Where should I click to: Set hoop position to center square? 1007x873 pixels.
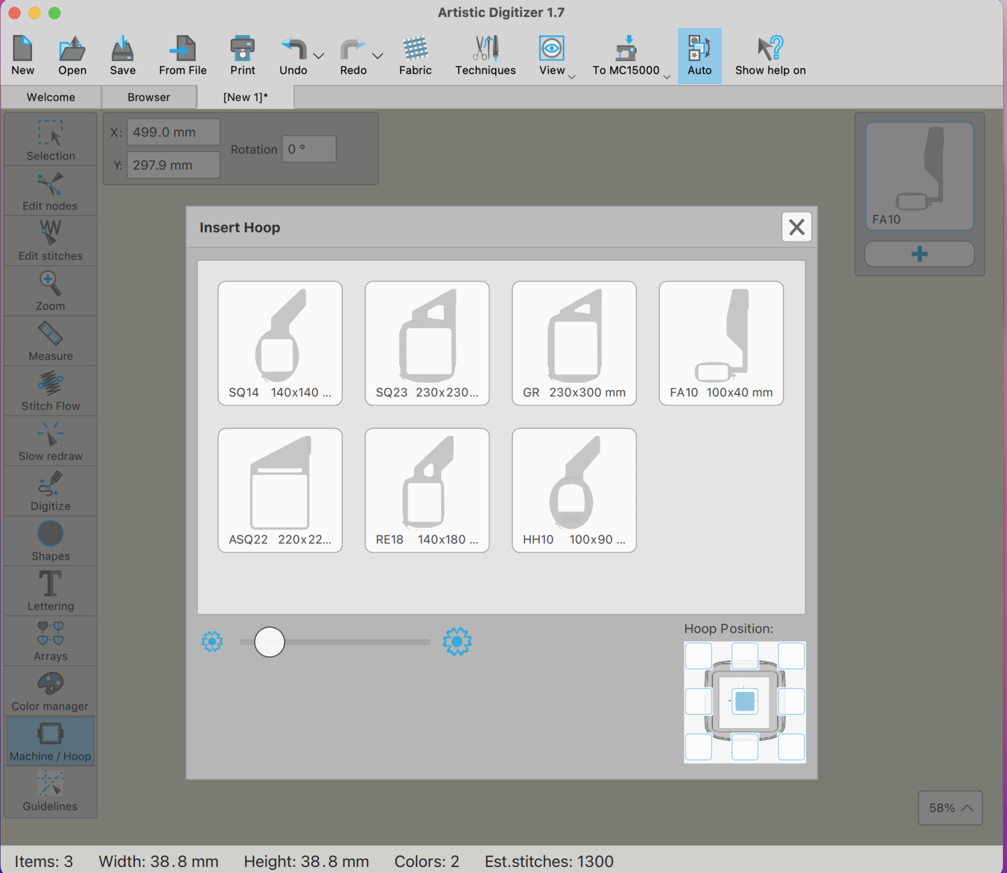pyautogui.click(x=745, y=701)
